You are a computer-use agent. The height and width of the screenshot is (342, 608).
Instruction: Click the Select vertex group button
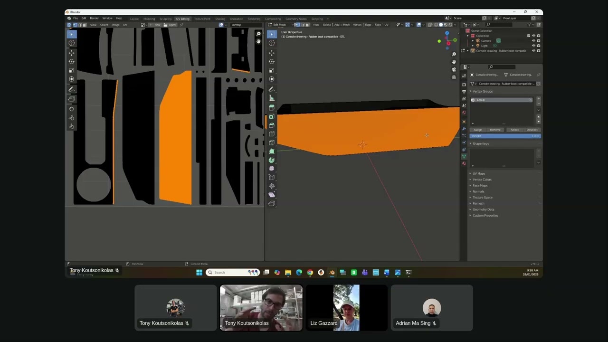(x=514, y=130)
